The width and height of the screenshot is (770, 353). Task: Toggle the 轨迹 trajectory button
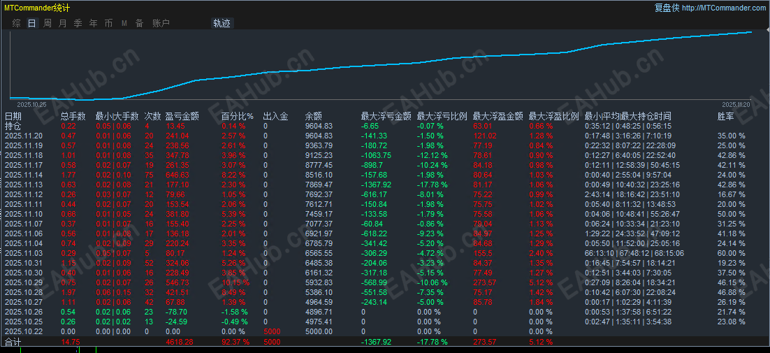[222, 23]
